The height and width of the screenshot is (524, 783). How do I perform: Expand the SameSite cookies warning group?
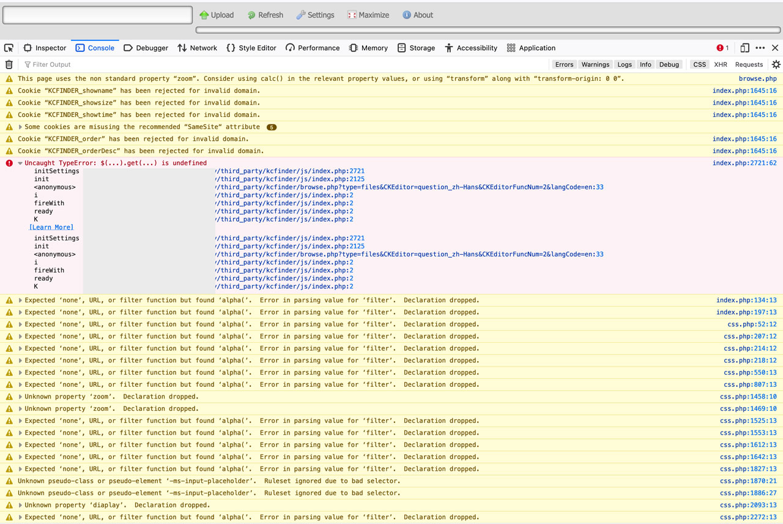pyautogui.click(x=21, y=127)
